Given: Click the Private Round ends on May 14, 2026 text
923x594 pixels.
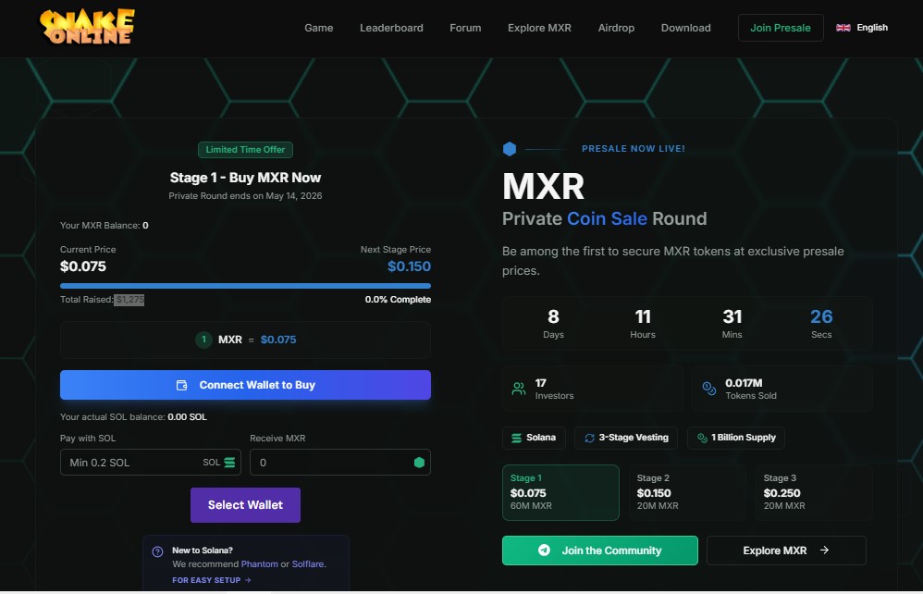Looking at the screenshot, I should coord(245,195).
